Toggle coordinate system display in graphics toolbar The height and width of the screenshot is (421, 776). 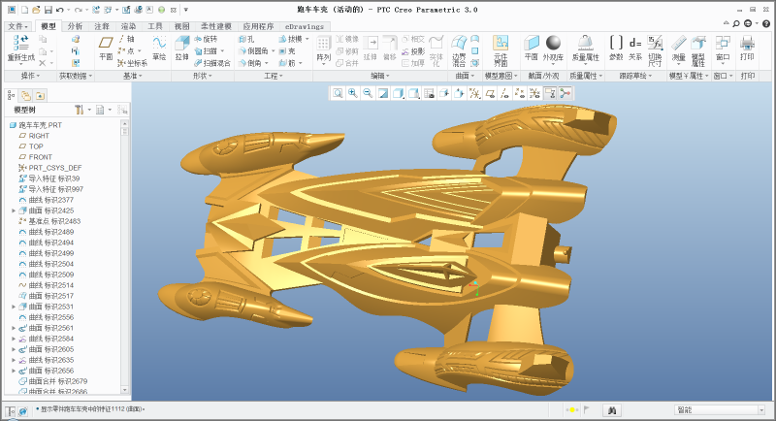(x=534, y=93)
